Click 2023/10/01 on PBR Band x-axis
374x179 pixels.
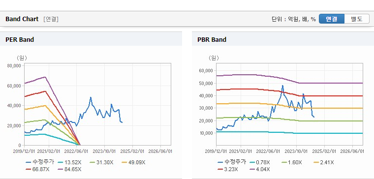click(x=296, y=151)
